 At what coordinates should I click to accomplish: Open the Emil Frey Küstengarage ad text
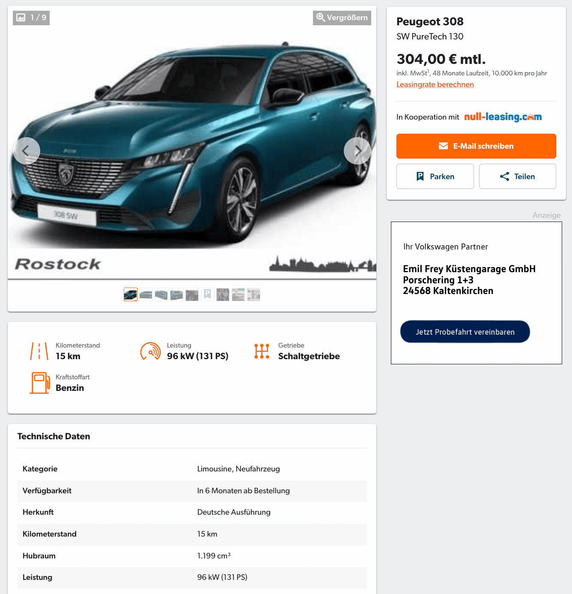(469, 280)
